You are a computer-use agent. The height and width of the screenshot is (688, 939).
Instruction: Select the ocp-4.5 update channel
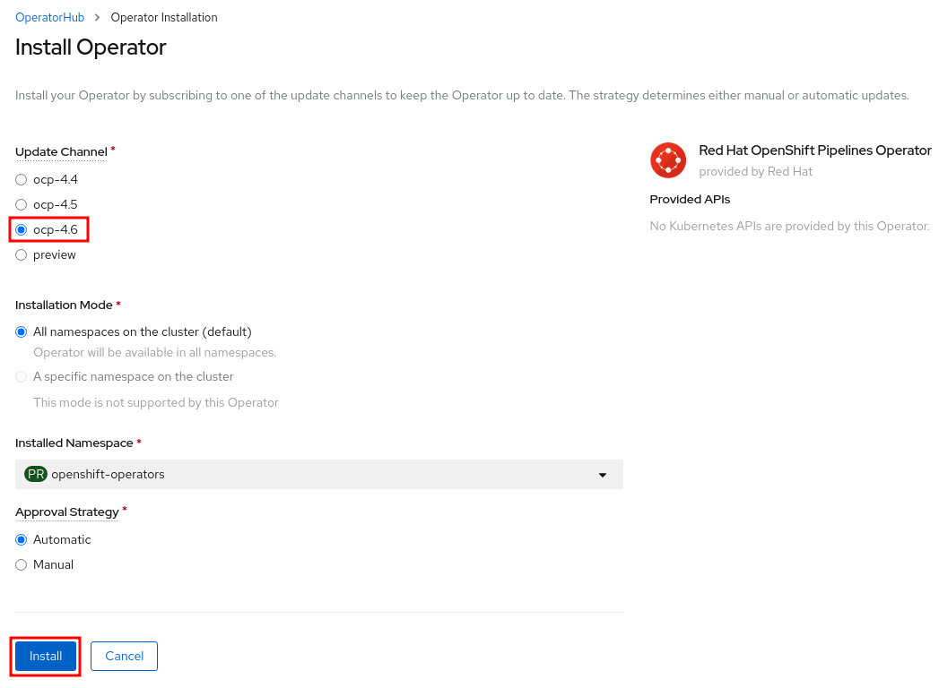21,204
